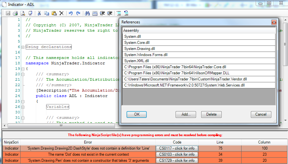Click the Line column header
288x164 pixels.
click(220, 142)
